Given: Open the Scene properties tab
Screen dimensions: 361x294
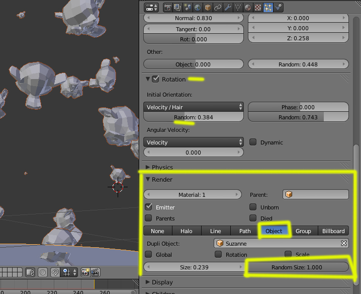Looking at the screenshot, I should click(x=188, y=8).
